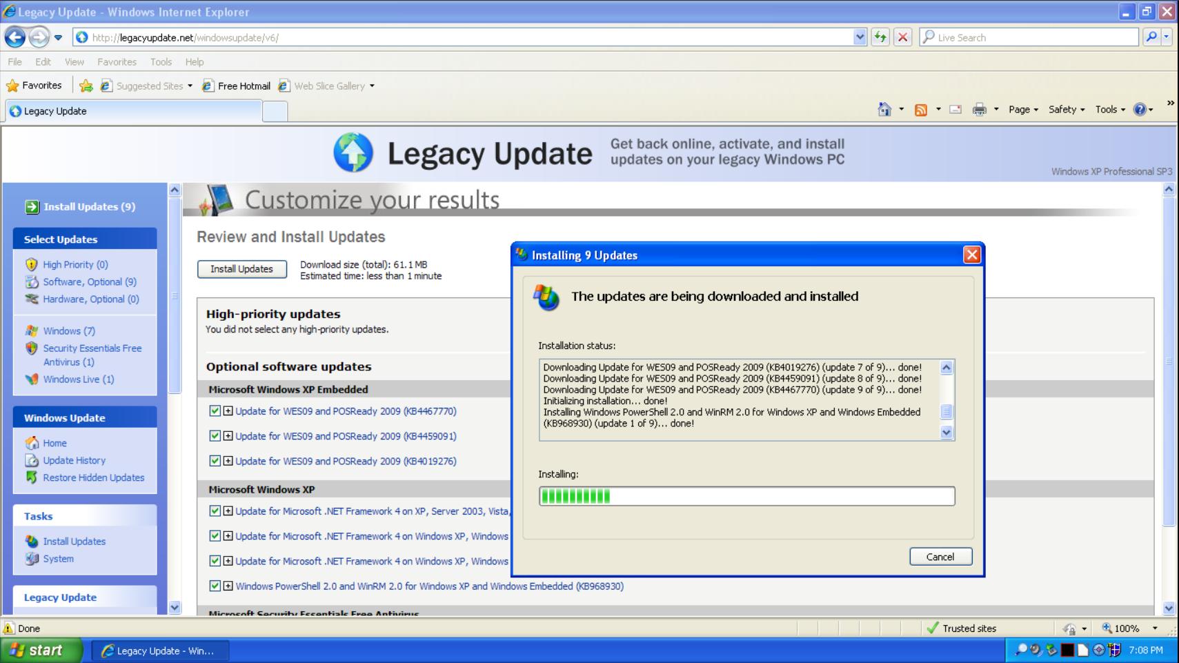Open the zoom level dropdown arrow
1179x663 pixels.
1155,629
